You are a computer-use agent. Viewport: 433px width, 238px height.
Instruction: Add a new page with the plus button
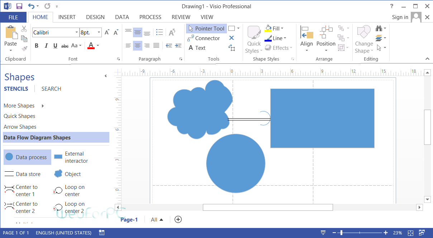[x=178, y=219]
